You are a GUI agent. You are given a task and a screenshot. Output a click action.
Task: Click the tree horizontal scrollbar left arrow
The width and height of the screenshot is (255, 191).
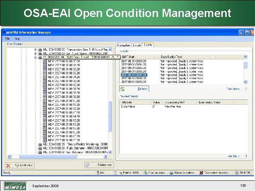point(10,157)
